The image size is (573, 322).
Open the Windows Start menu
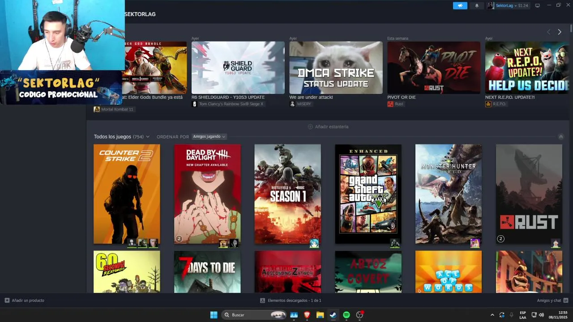214,315
